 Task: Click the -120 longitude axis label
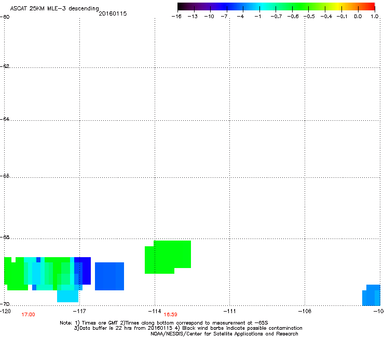(x=5, y=311)
